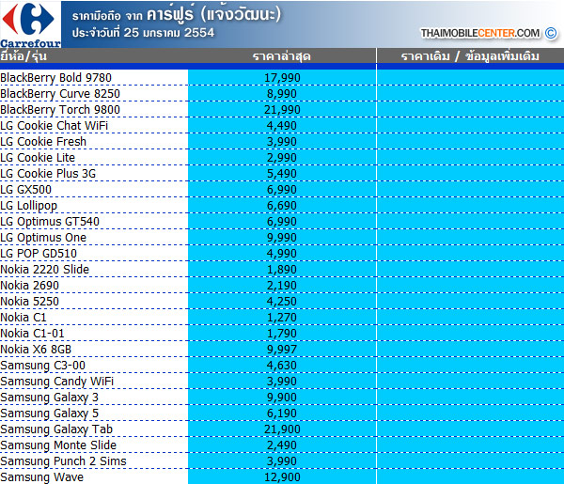Click the 2,990 price for Cookie Lite
The width and height of the screenshot is (564, 484).
click(x=282, y=158)
